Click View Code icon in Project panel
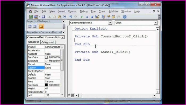Image resolution: width=186 pixels, height=105 pixels. tap(30, 26)
